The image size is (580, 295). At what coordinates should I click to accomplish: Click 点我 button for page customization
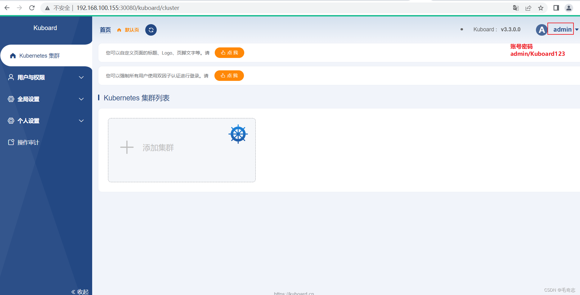pyautogui.click(x=229, y=53)
